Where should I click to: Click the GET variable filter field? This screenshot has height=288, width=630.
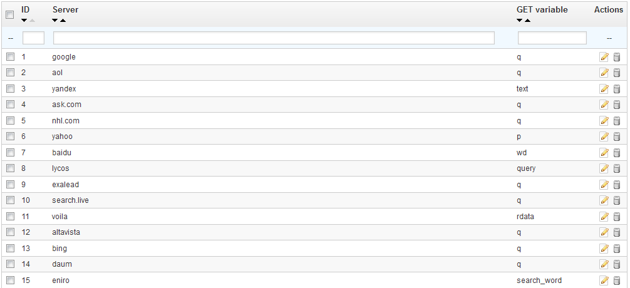pyautogui.click(x=552, y=38)
